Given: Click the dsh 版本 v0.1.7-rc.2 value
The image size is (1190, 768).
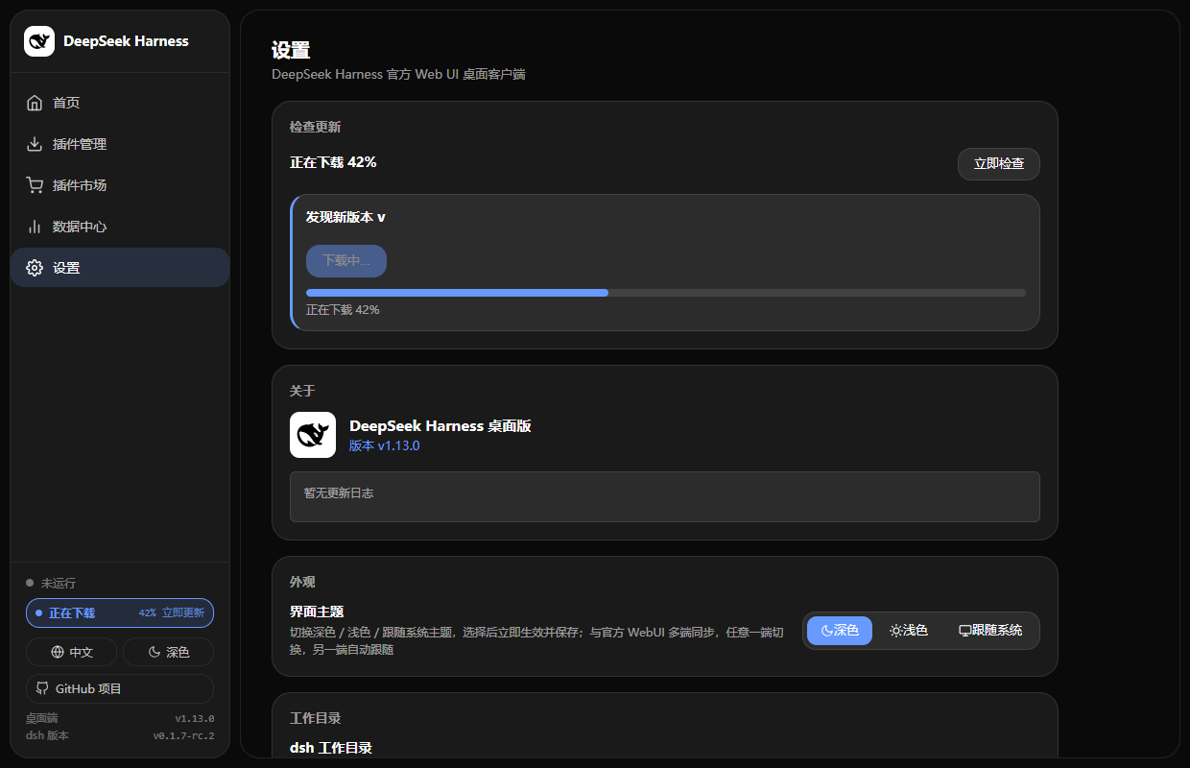Looking at the screenshot, I should [x=184, y=736].
